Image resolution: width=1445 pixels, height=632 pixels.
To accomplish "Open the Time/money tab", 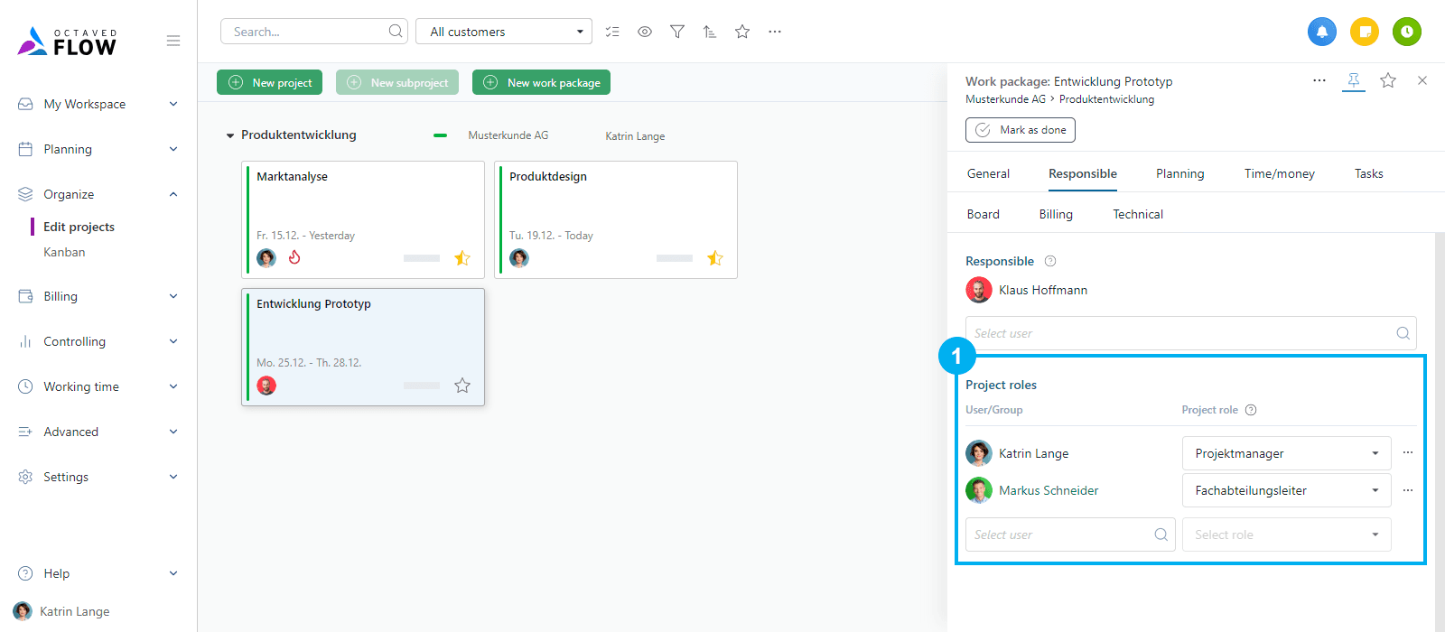I will click(1279, 173).
